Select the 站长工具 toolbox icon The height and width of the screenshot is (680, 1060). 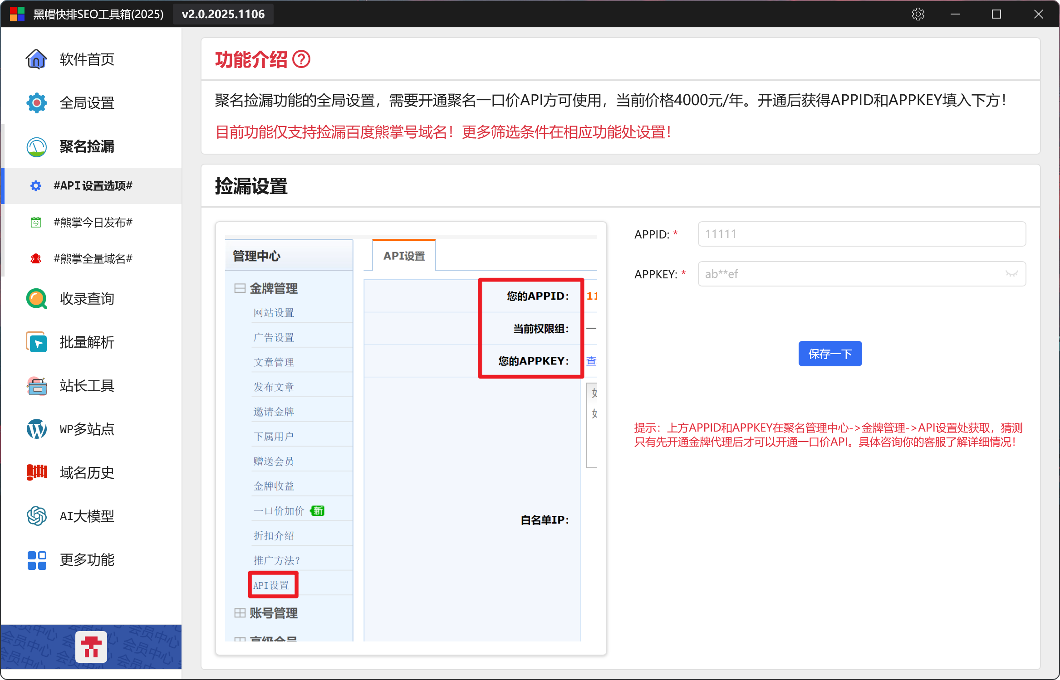tap(36, 386)
